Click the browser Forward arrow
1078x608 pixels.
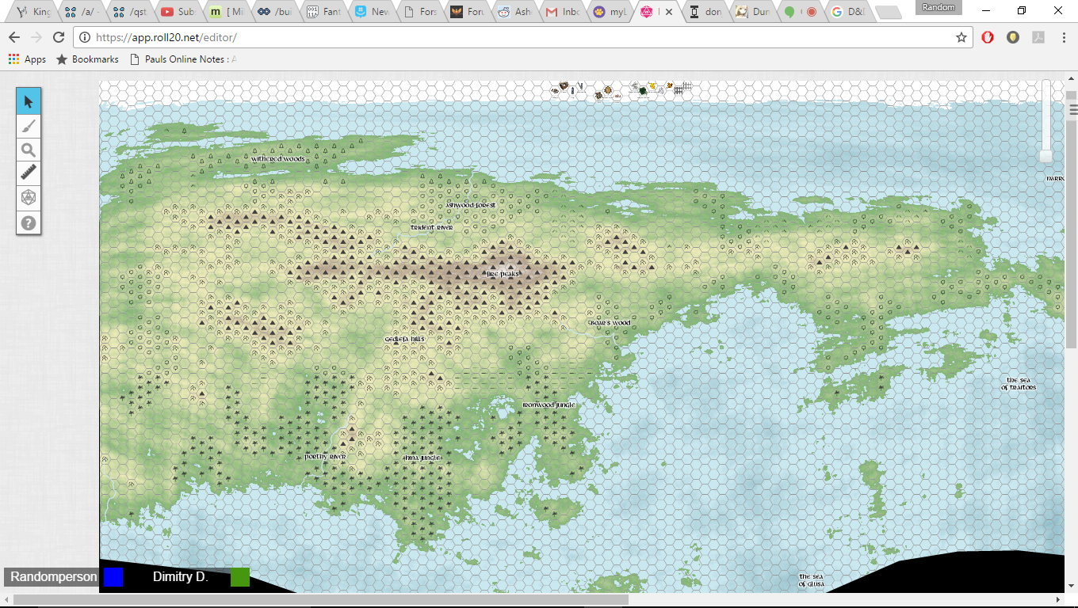coord(36,37)
